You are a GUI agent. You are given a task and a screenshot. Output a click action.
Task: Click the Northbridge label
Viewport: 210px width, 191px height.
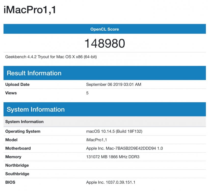point(17,165)
